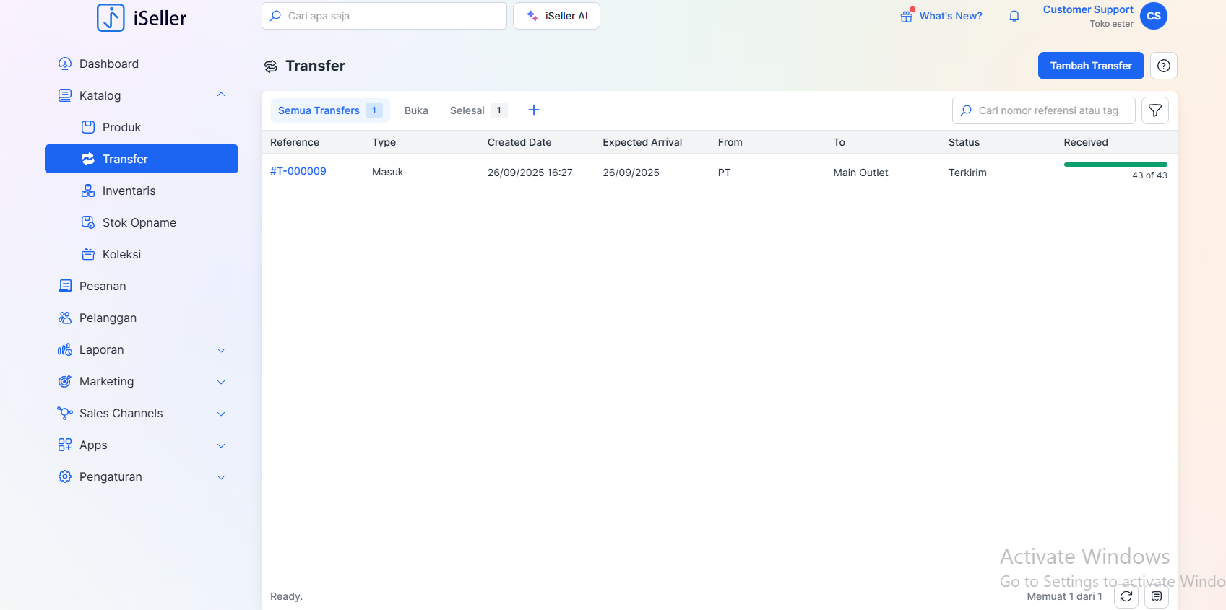Click the iSeller logo

point(142,17)
